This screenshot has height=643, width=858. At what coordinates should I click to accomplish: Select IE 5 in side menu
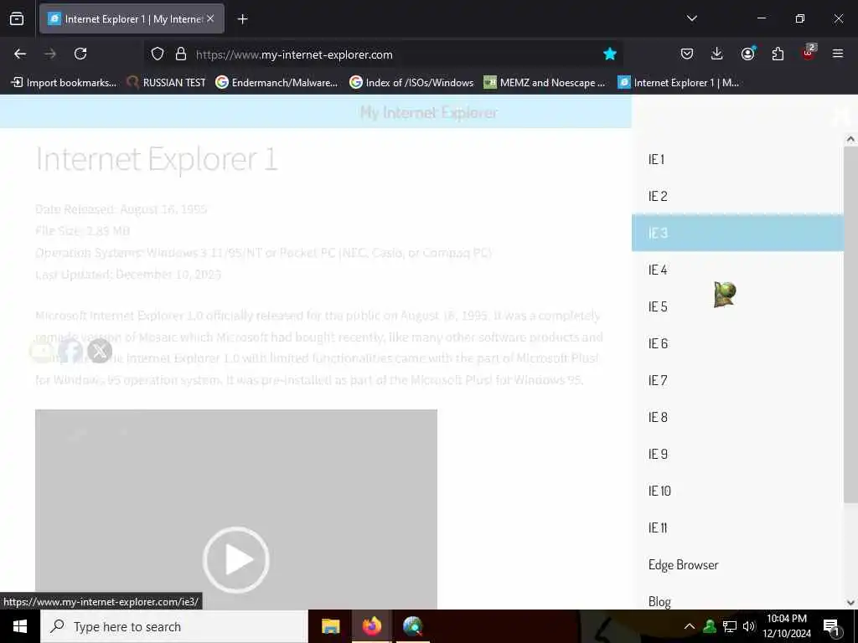coord(737,306)
